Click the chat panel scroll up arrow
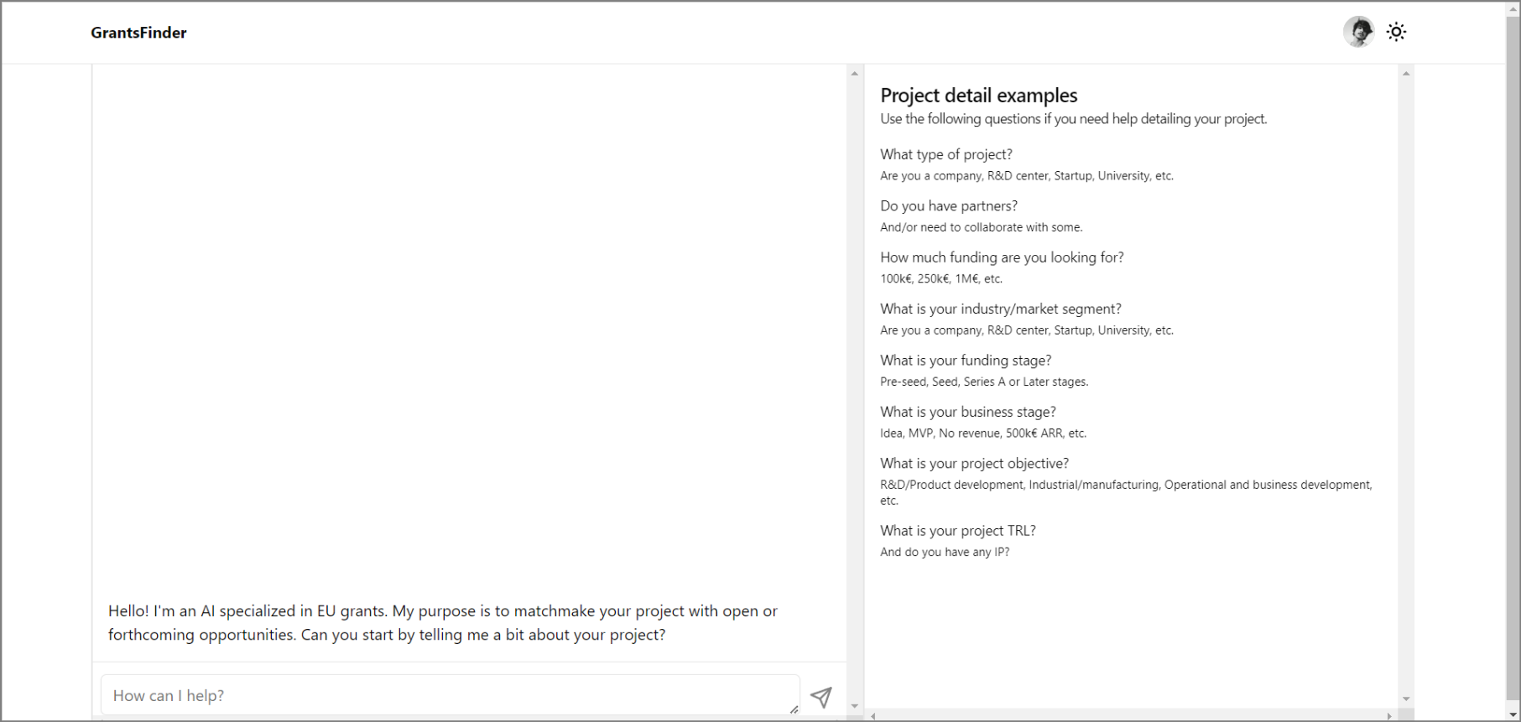The image size is (1521, 722). point(855,74)
